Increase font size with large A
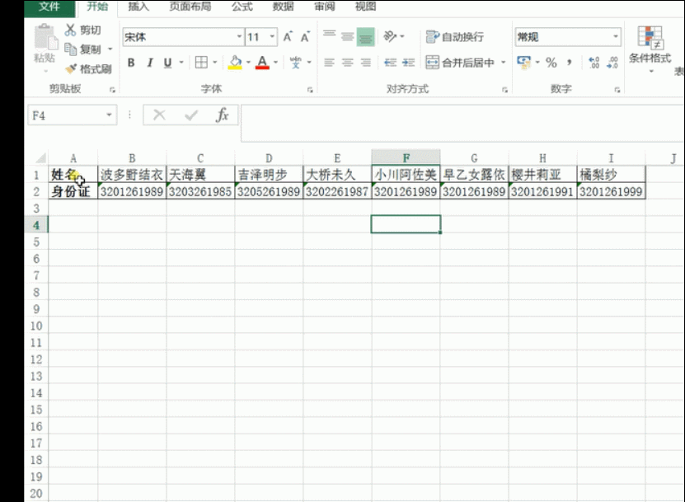The height and width of the screenshot is (502, 685). 288,37
